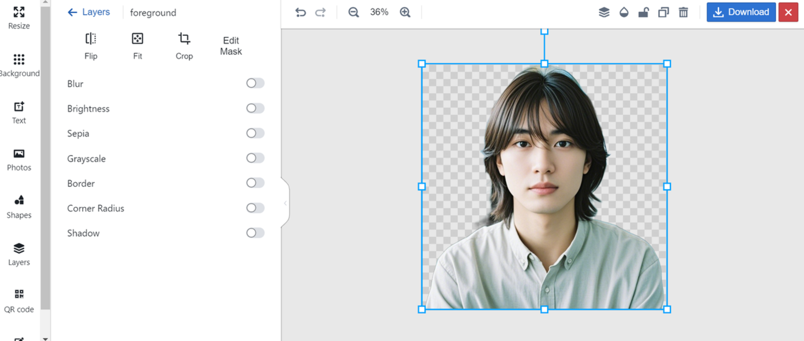804x341 pixels.
Task: Open the Shapes panel
Action: (19, 206)
